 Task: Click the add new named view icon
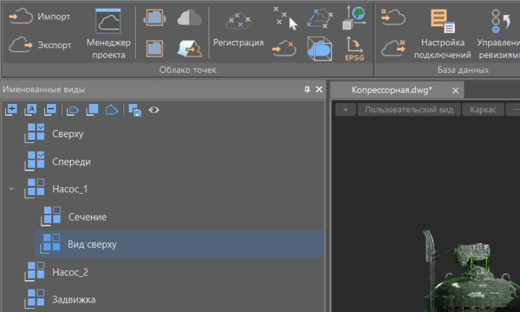[x=11, y=109]
